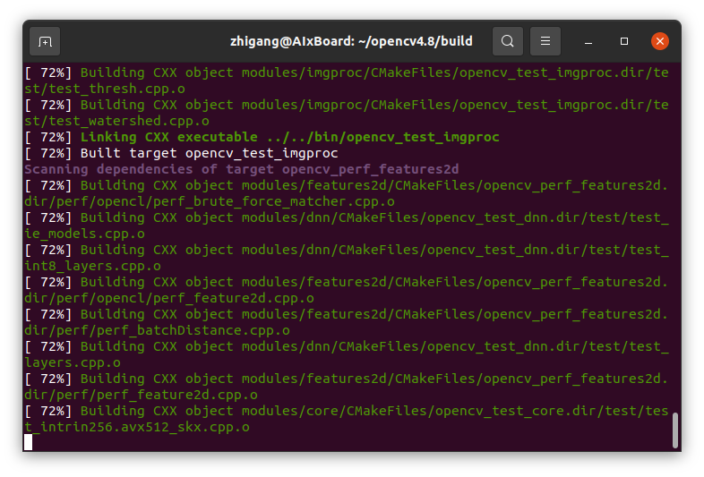Click the zhigang@AIxBoard window title
The width and height of the screenshot is (704, 477).
tap(351, 41)
